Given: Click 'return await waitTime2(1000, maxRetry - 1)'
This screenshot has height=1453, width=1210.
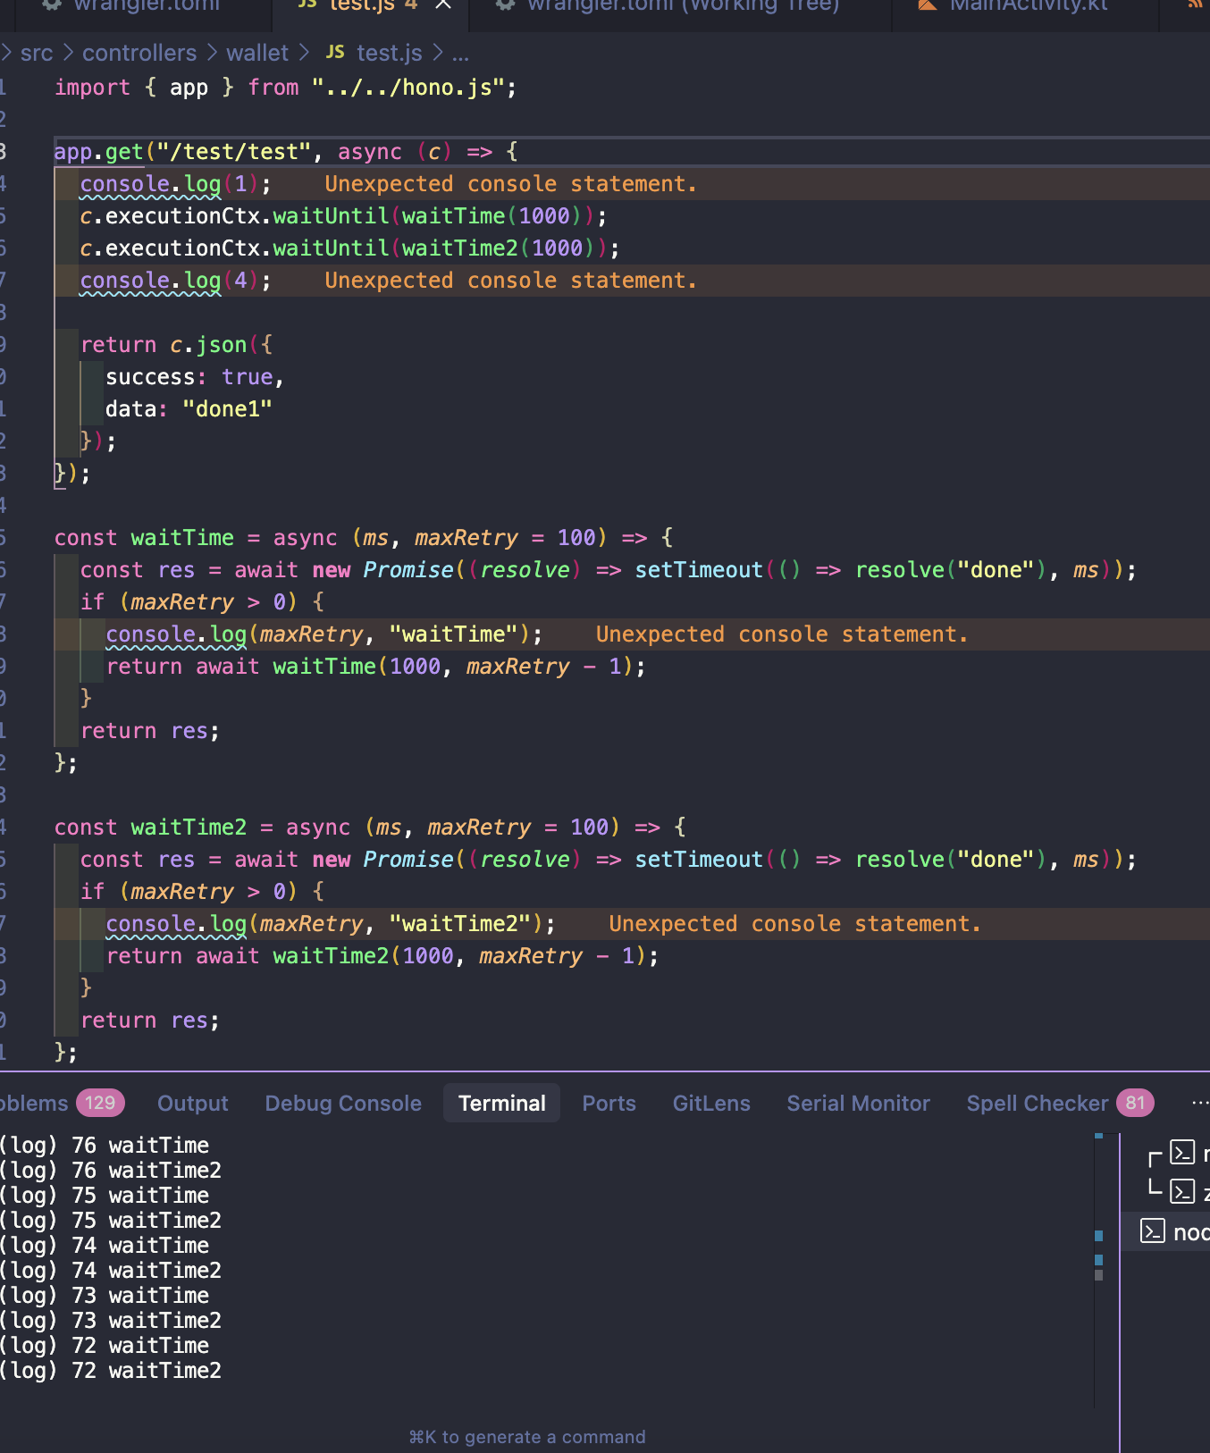Looking at the screenshot, I should (x=382, y=956).
